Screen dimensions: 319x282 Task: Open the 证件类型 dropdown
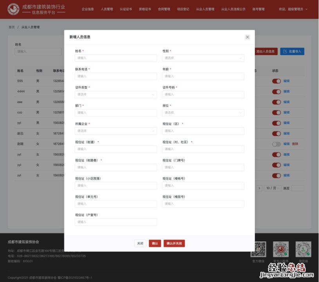point(115,94)
